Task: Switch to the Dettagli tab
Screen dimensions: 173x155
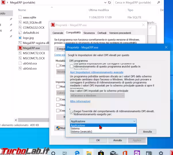Action: (x=102, y=33)
